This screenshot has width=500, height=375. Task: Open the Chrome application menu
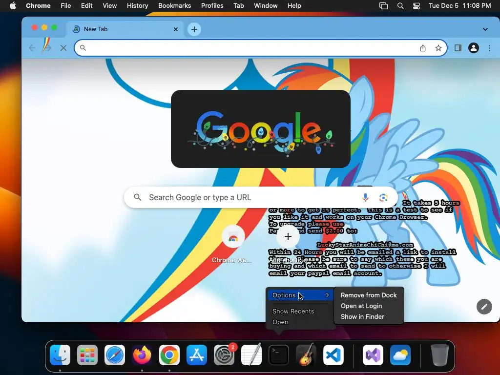click(x=38, y=6)
